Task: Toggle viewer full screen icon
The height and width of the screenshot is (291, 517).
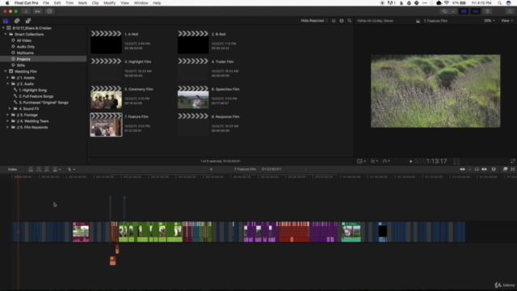Action: coord(513,162)
